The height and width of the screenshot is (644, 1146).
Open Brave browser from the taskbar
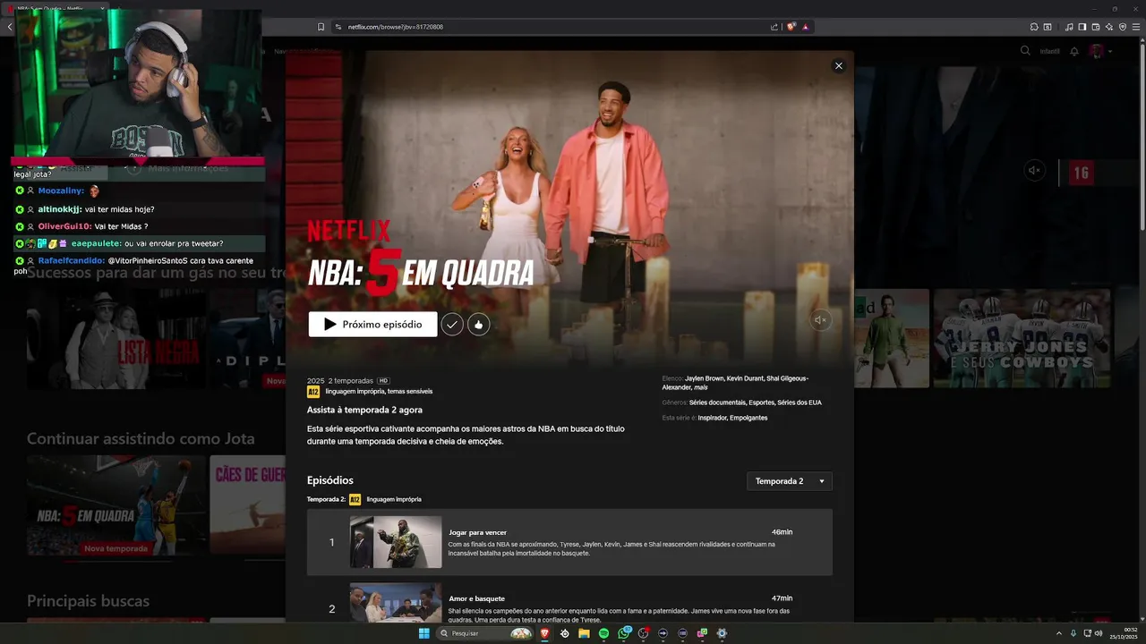(x=544, y=633)
